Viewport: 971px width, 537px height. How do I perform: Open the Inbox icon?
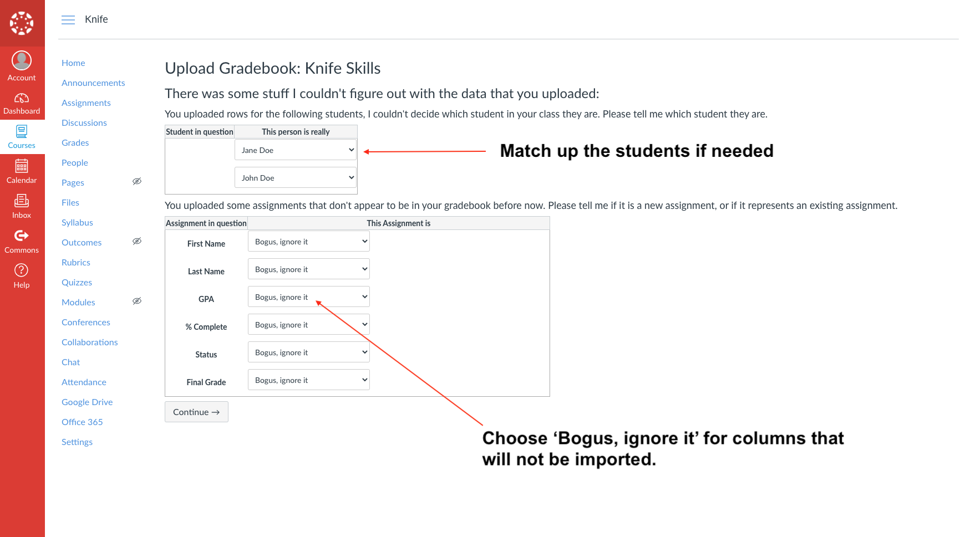(22, 201)
